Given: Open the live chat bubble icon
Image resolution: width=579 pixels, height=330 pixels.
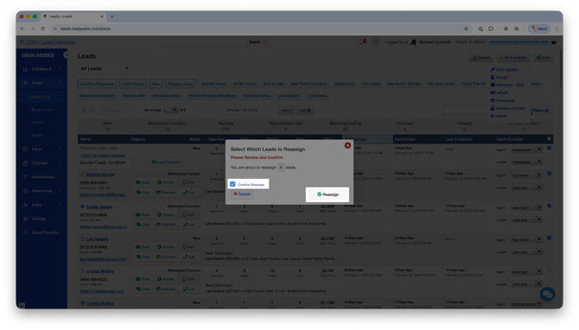Looking at the screenshot, I should point(547,295).
